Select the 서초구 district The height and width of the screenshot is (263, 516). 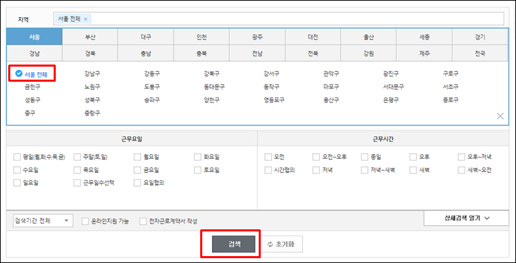pyautogui.click(x=451, y=87)
